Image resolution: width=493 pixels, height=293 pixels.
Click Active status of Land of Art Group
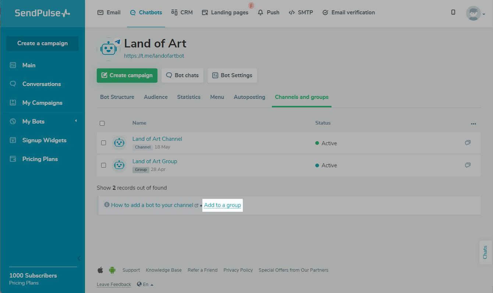tap(326, 165)
